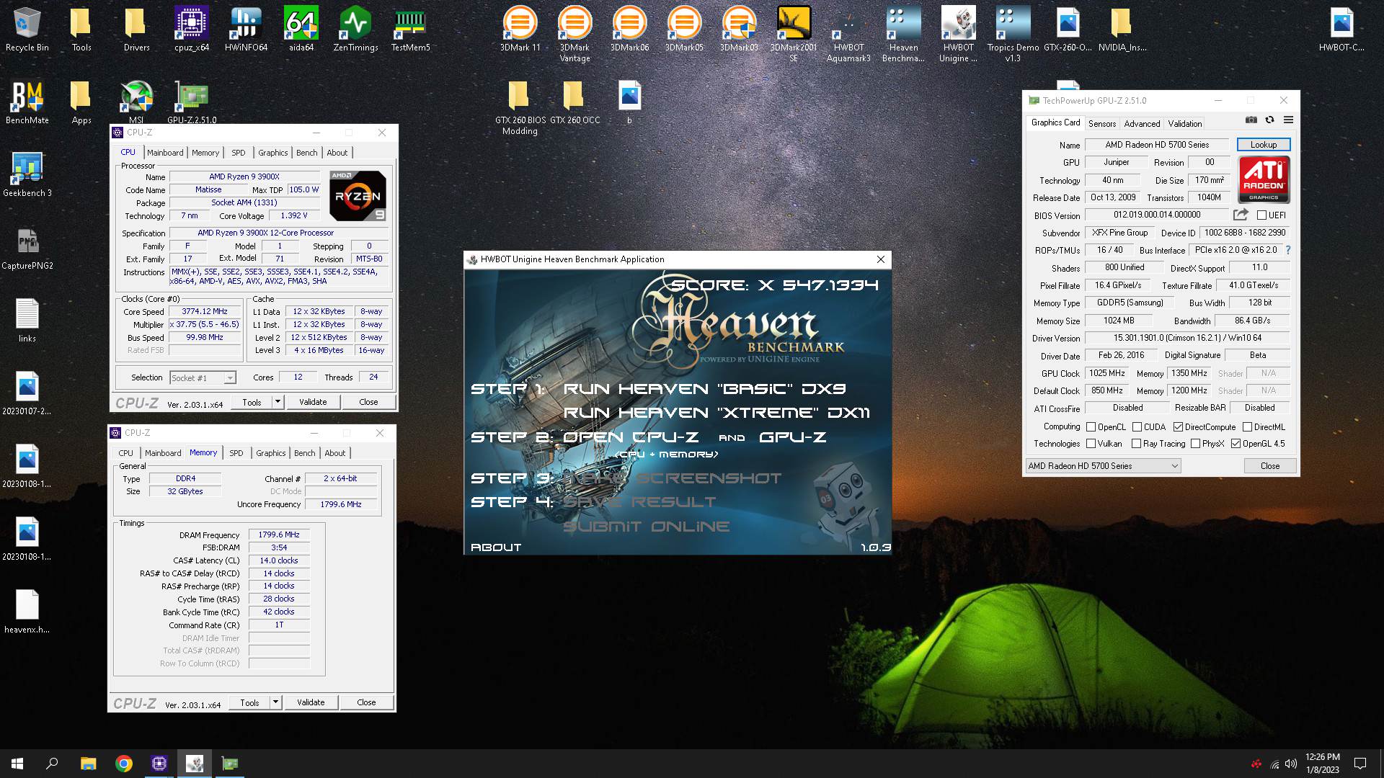Screen dimensions: 1384x778
Task: Open File Explorer from the taskbar
Action: click(88, 764)
